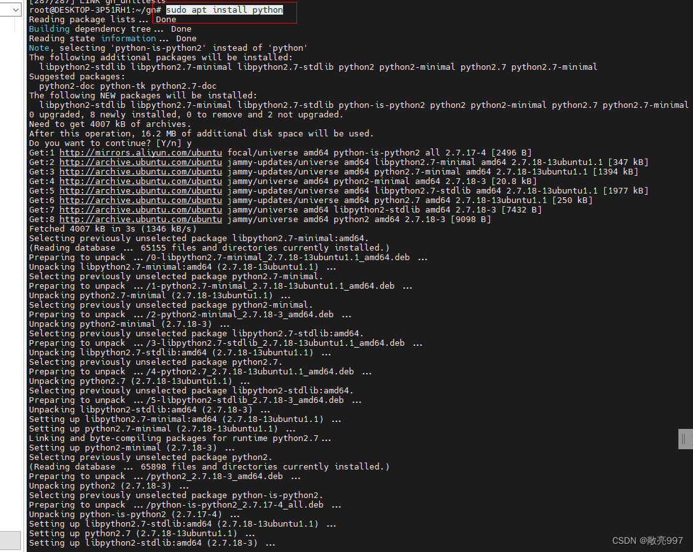Click the 'Do you want to continue? [Y/n] y' line
Viewport: 693px width, 552px height.
coord(110,143)
